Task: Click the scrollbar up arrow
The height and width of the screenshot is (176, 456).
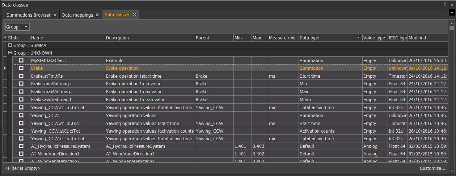Action: pyautogui.click(x=451, y=22)
